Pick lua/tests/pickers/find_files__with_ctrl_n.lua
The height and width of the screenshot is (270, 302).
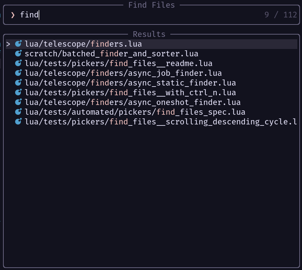[x=152, y=93]
